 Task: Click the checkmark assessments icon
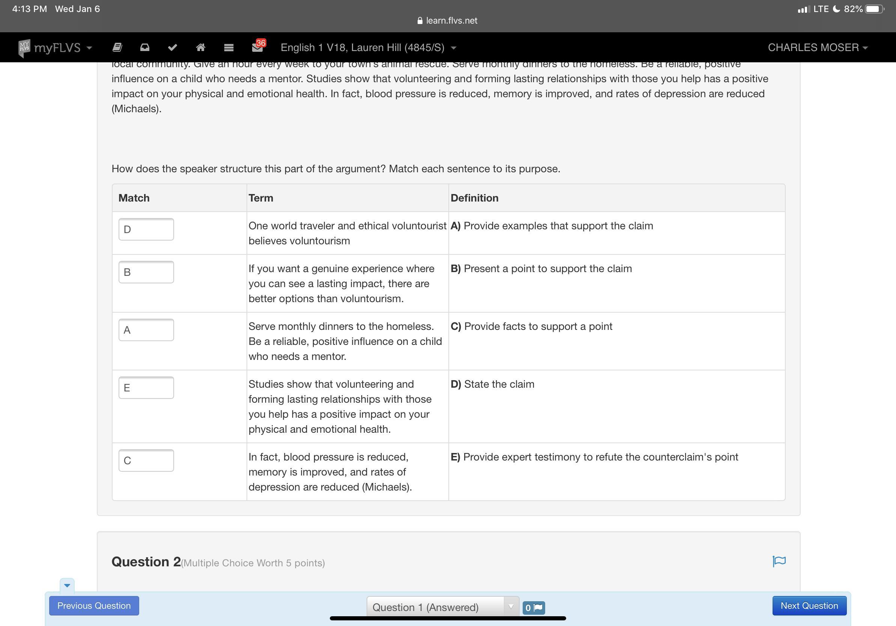click(x=173, y=48)
